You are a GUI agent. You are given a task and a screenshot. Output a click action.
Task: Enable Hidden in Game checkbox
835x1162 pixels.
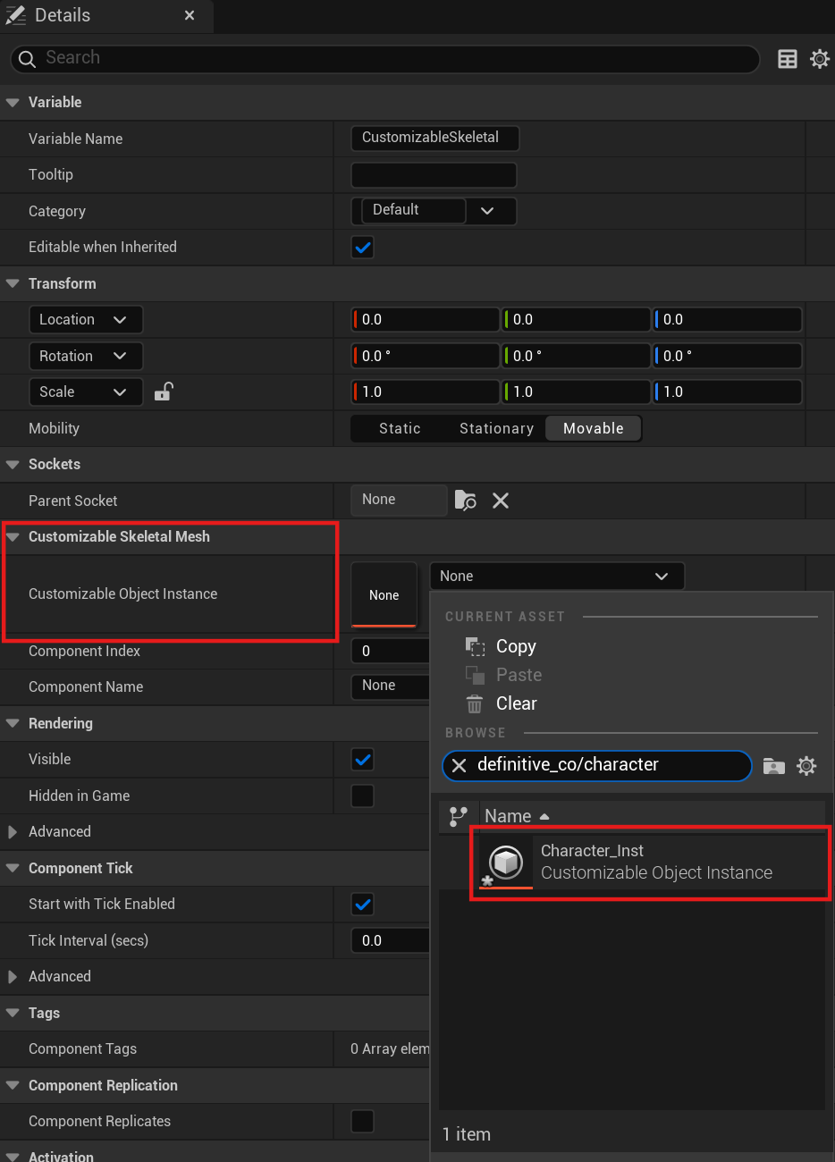(363, 796)
